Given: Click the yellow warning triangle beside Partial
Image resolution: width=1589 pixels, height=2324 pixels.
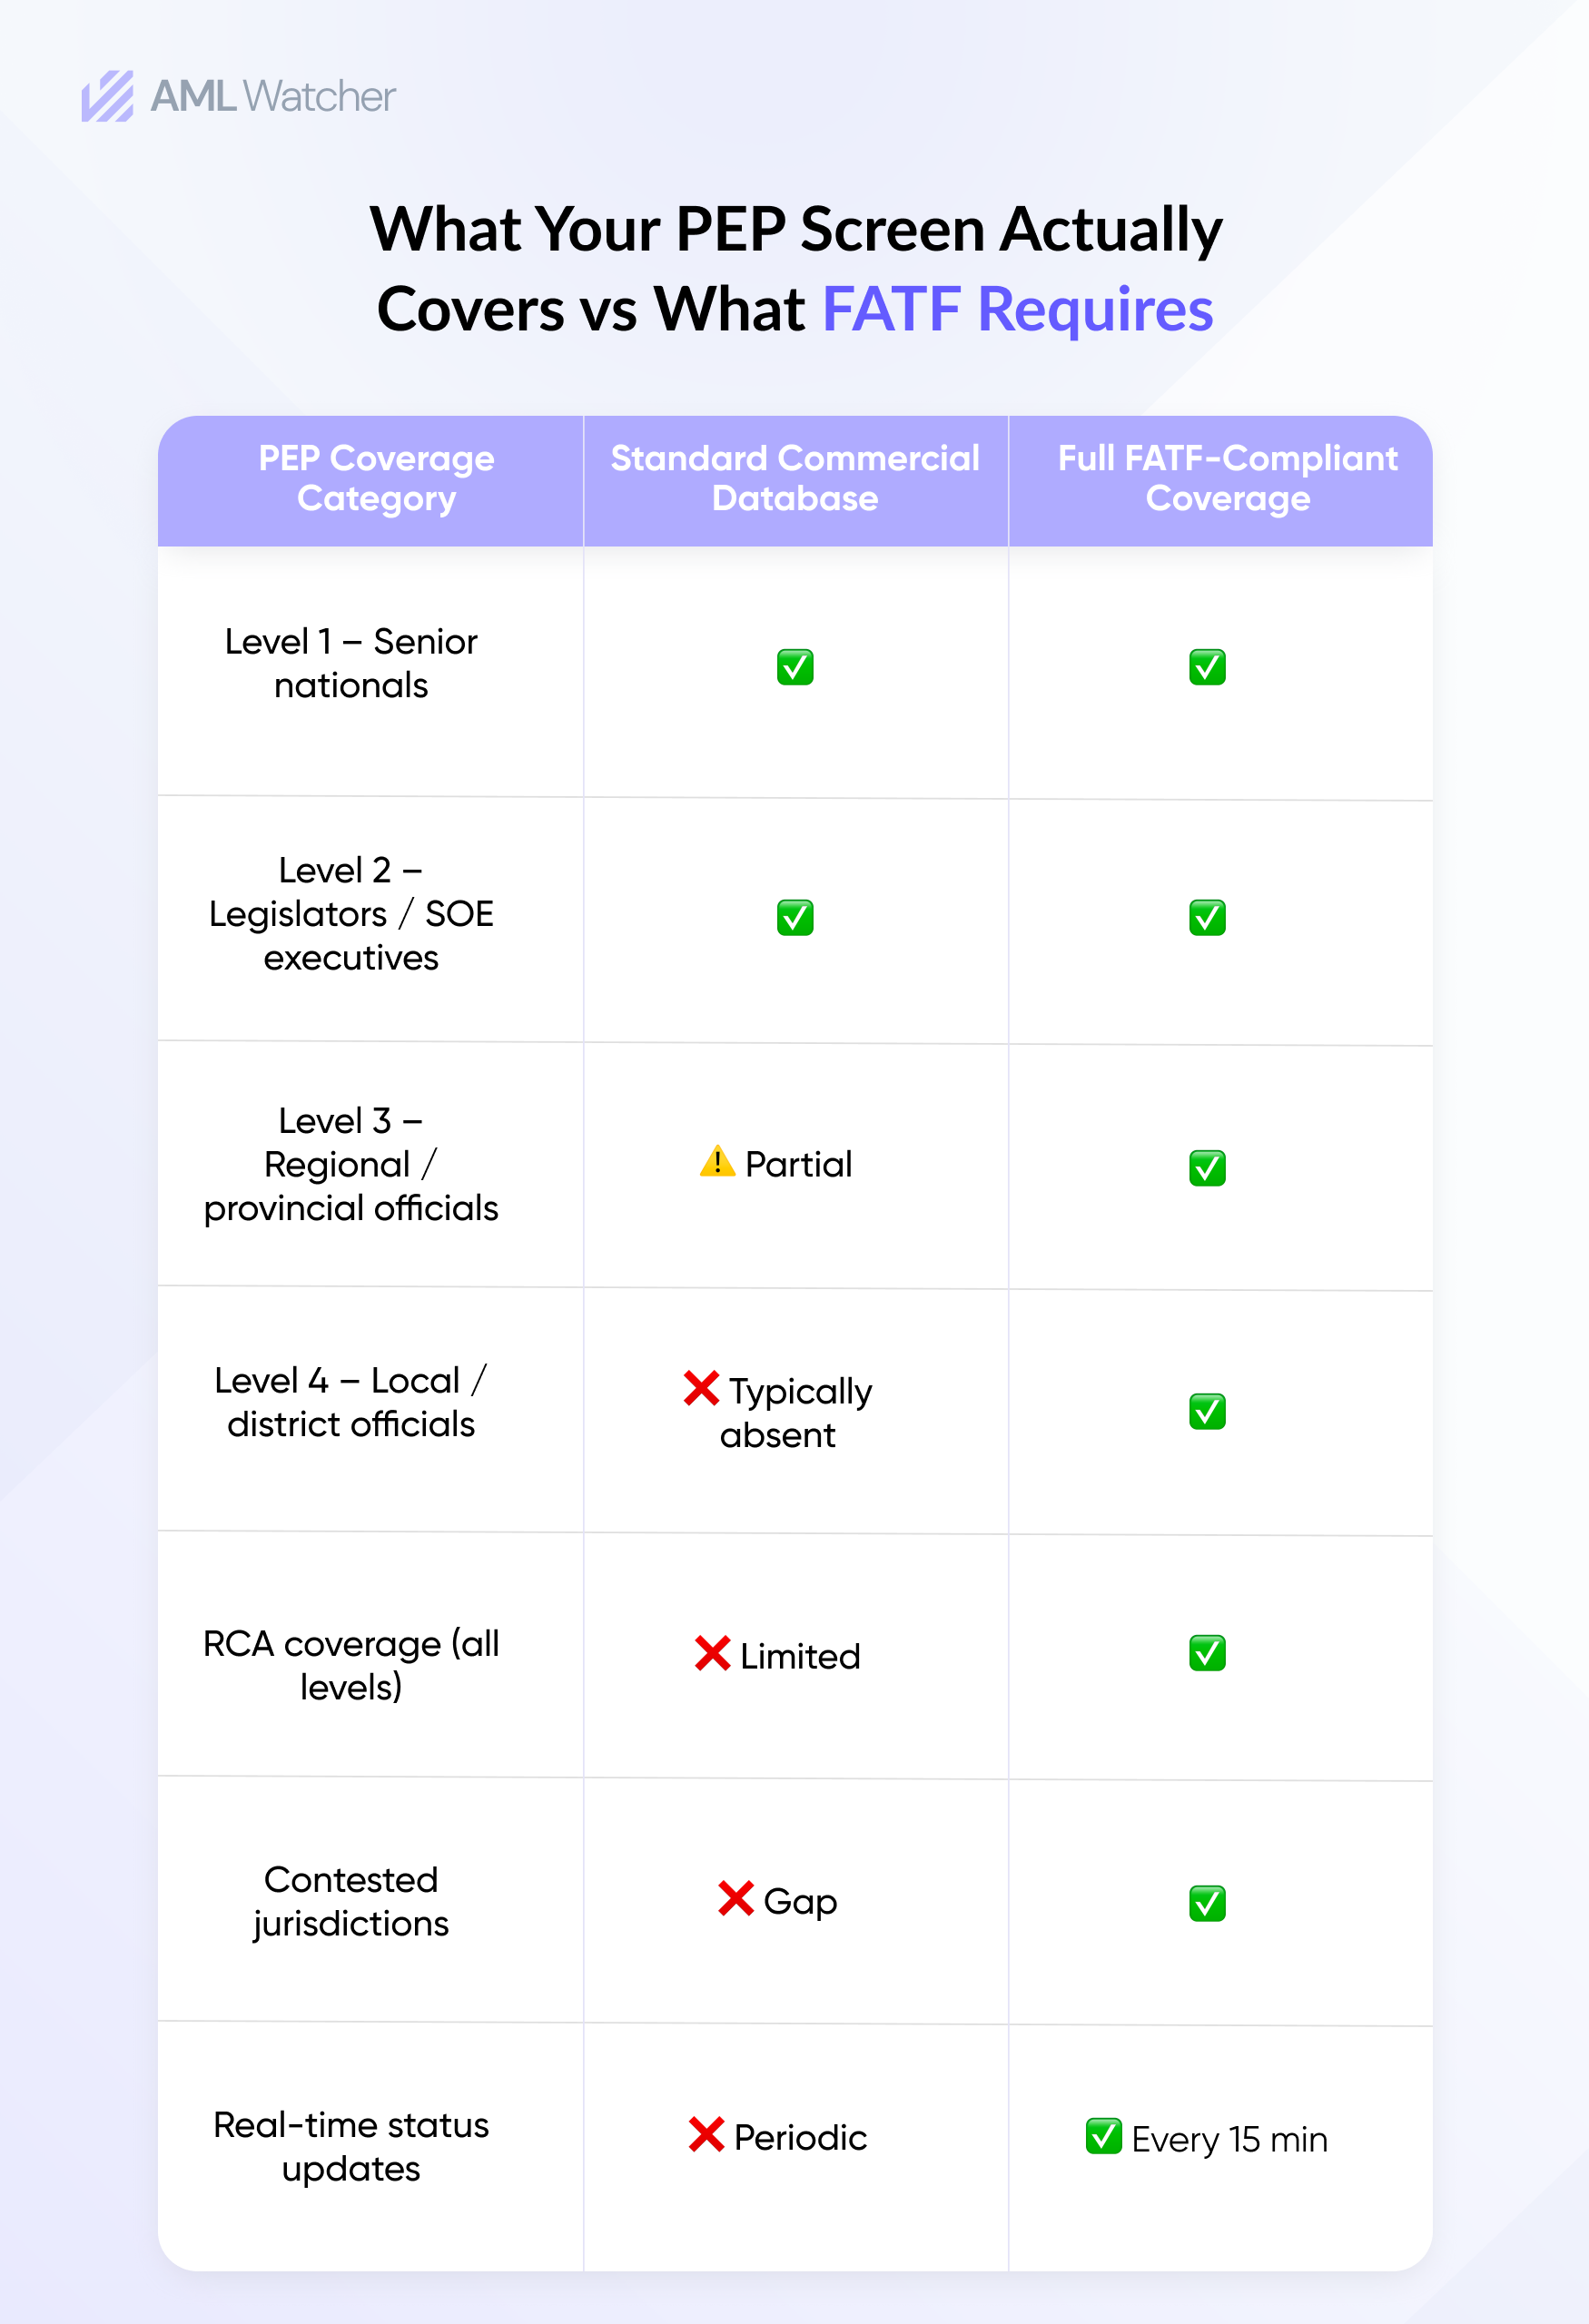Looking at the screenshot, I should pos(717,1162).
